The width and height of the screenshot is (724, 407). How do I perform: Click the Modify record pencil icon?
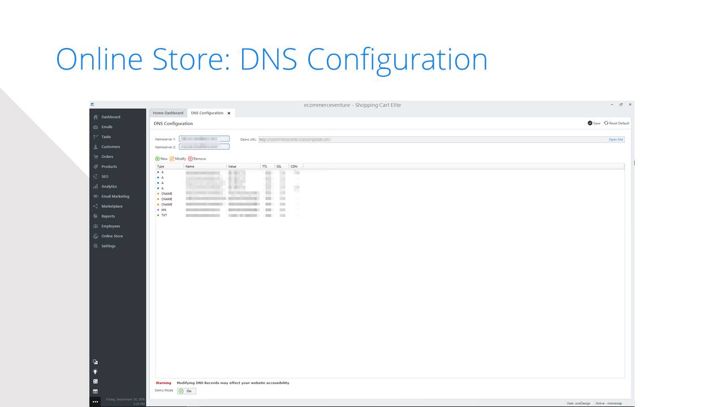click(172, 159)
